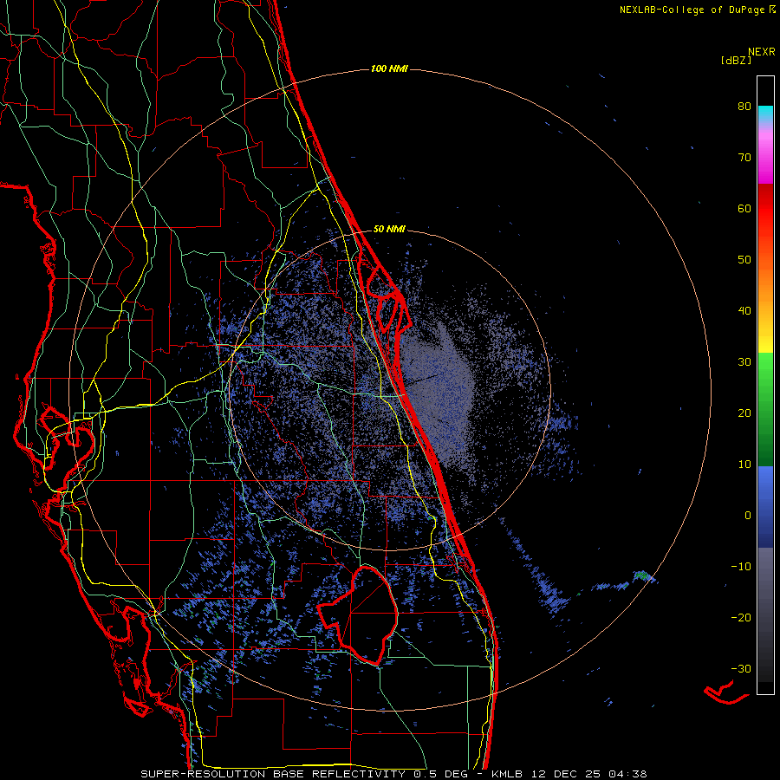Click the red island outline at bottom right

click(726, 693)
